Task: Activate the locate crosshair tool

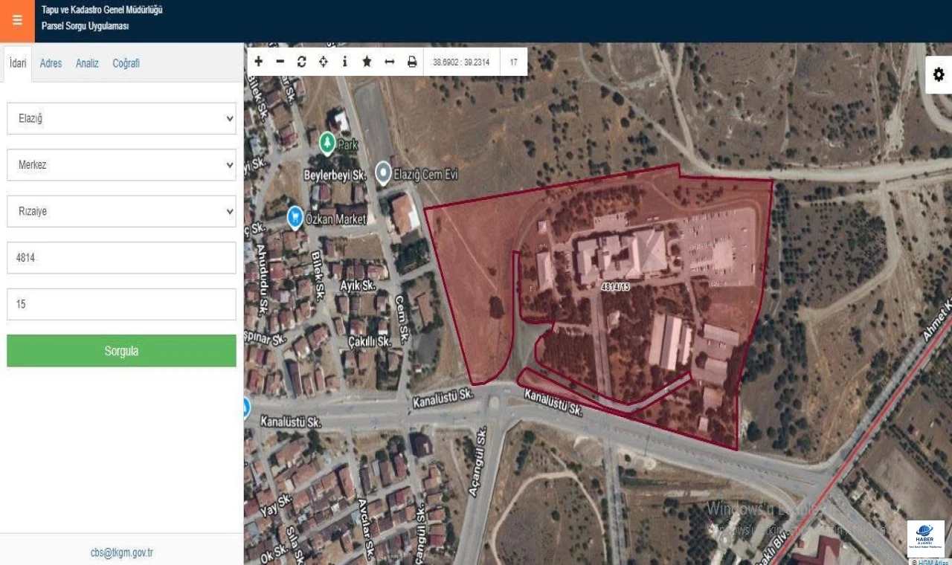Action: tap(323, 62)
